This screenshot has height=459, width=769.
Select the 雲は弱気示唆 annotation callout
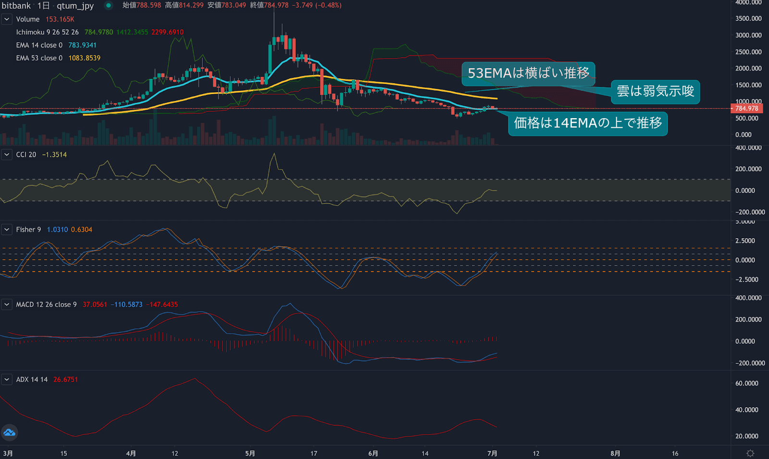(x=655, y=91)
